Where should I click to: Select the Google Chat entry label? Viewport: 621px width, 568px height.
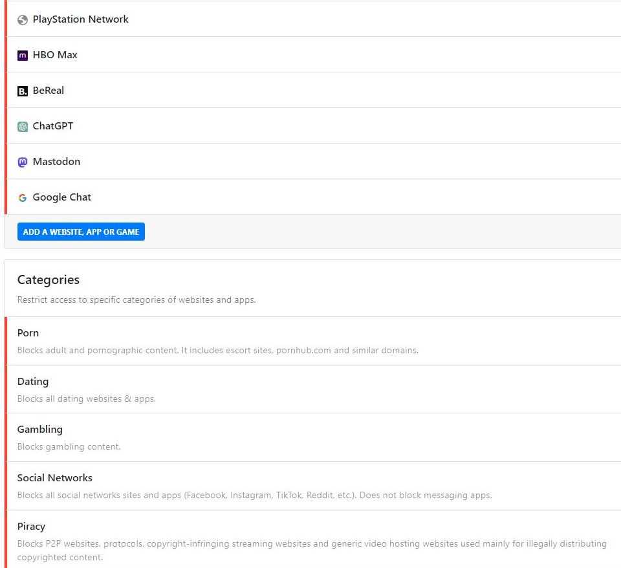61,197
